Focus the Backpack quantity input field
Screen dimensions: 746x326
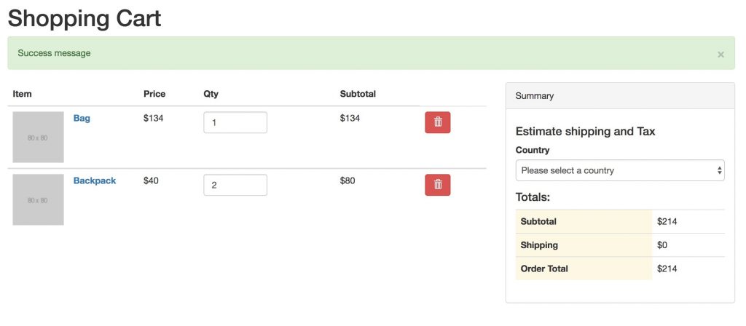tap(235, 184)
